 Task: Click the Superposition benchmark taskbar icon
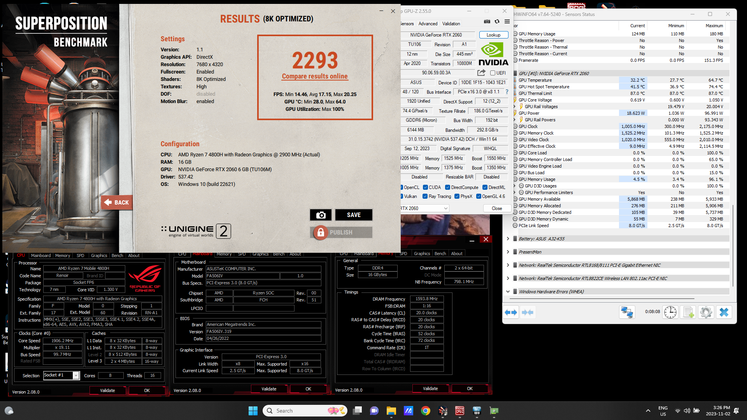443,411
